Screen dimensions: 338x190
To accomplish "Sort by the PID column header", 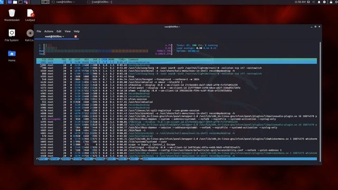I will [44, 60].
